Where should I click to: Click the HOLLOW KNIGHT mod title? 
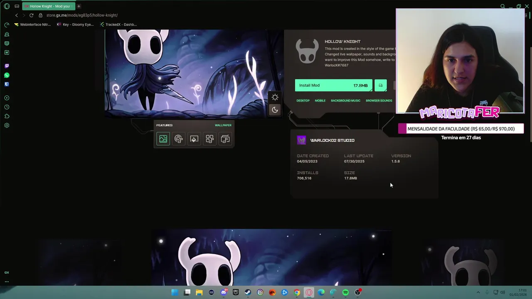pyautogui.click(x=342, y=42)
